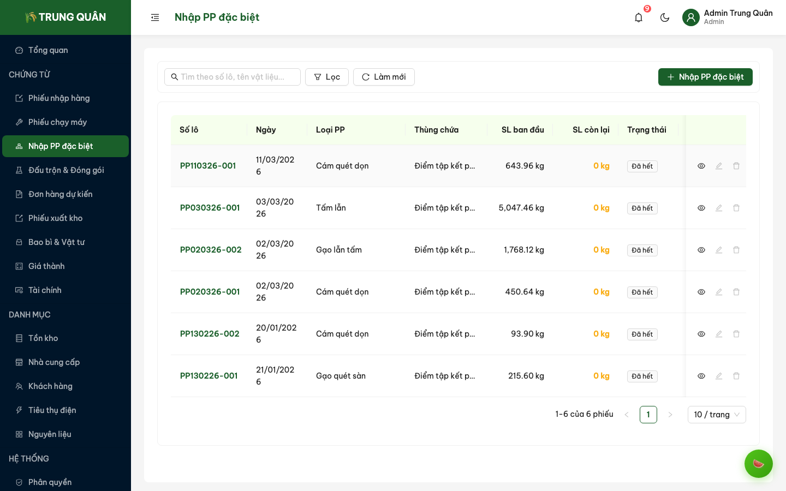Image resolution: width=786 pixels, height=491 pixels.
Task: Go to Phiếu nhập hàng in the sidebar
Action: (59, 98)
